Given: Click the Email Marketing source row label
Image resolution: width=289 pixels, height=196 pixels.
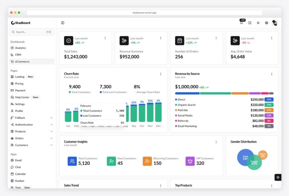Looking at the screenshot, I should point(187,126).
